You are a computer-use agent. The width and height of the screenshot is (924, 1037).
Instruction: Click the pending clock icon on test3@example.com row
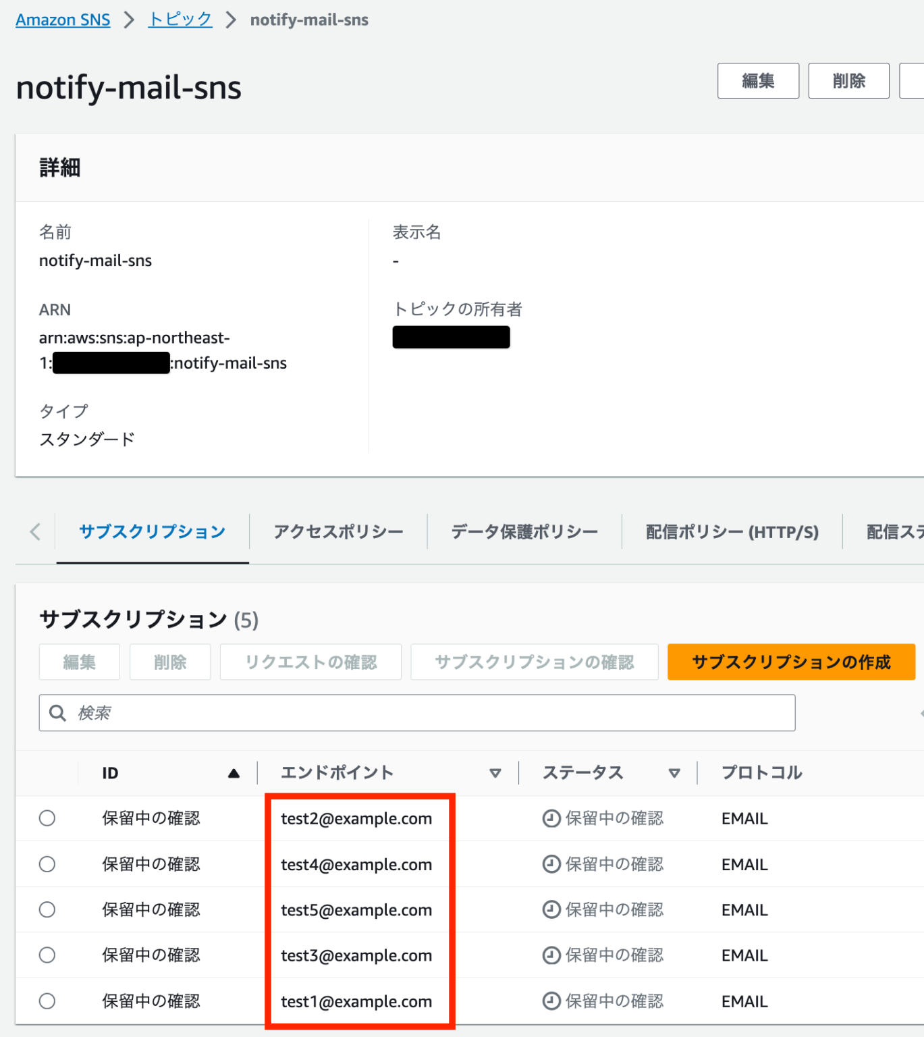(x=550, y=955)
